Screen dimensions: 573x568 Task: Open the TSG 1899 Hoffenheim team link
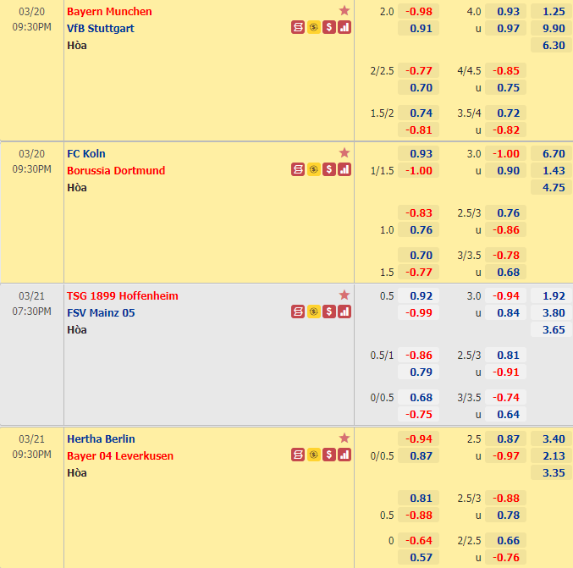tap(123, 296)
